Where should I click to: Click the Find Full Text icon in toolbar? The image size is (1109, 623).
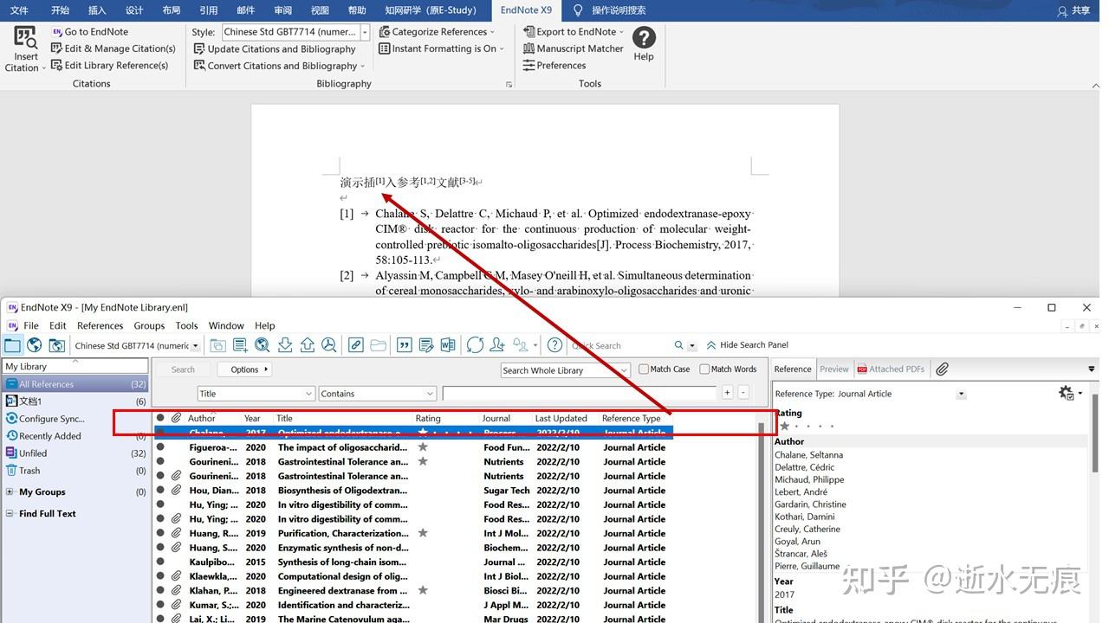[329, 345]
